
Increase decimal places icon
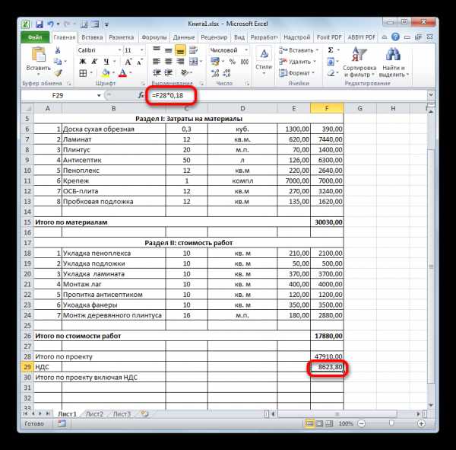coord(215,73)
